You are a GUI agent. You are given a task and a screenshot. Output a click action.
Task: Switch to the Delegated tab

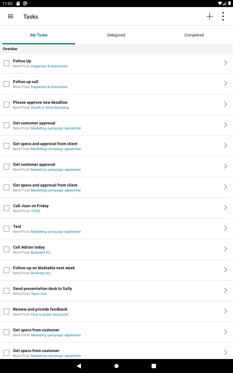116,35
